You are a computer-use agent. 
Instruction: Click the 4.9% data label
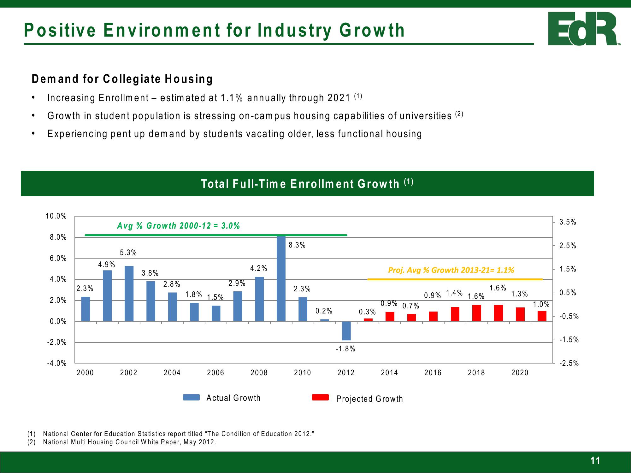coord(107,265)
